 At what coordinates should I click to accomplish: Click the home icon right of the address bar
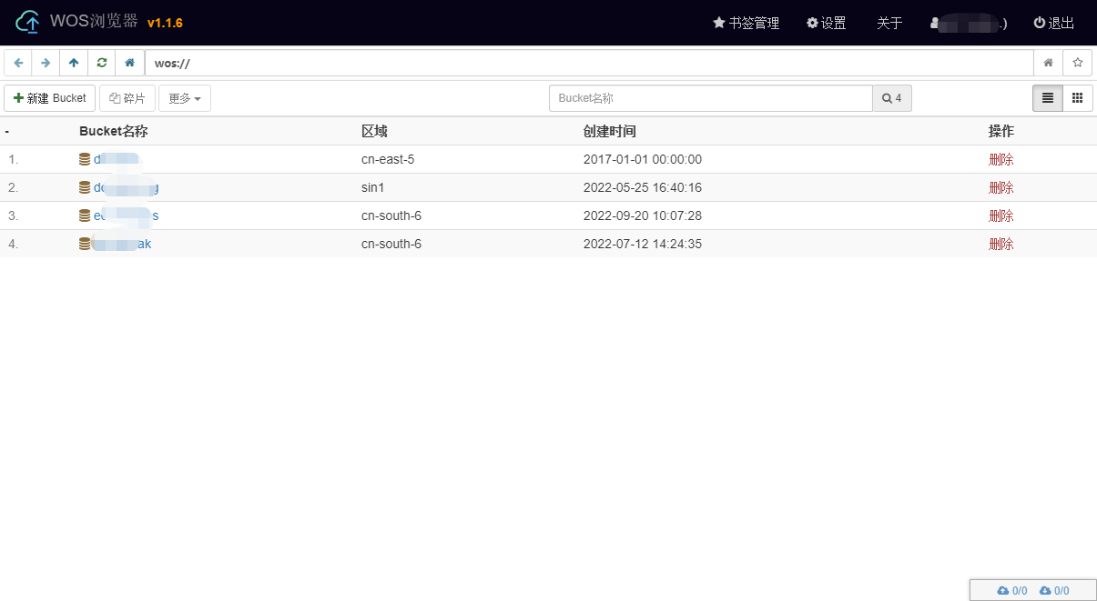click(1048, 62)
